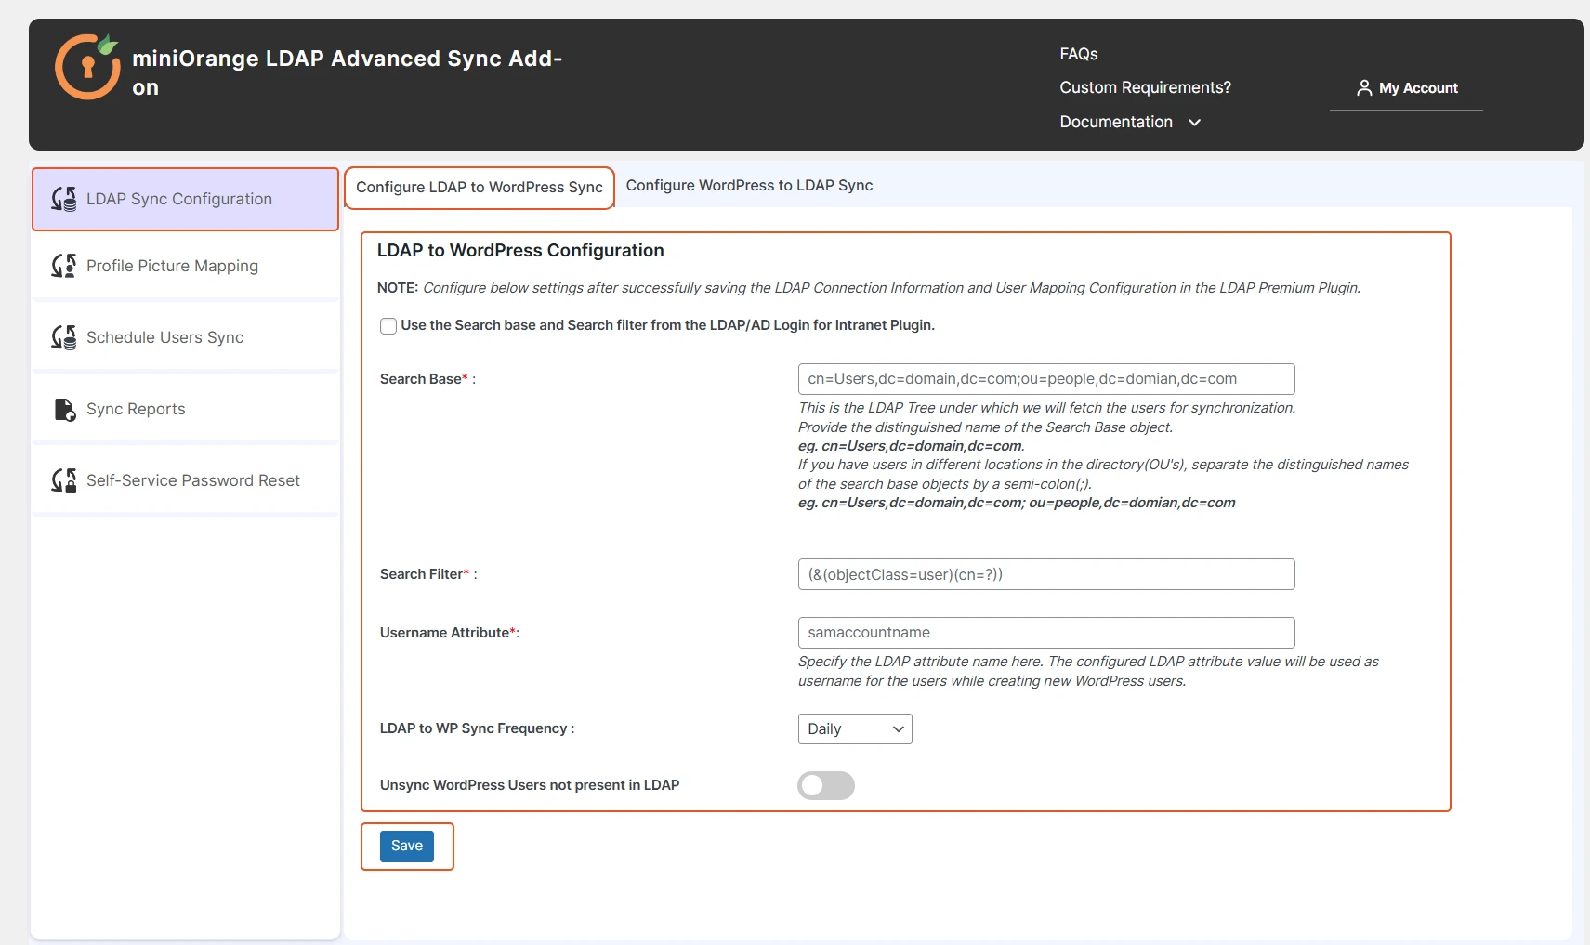Screen dimensions: 1590x945
Task: Go to My Account
Action: point(1406,88)
